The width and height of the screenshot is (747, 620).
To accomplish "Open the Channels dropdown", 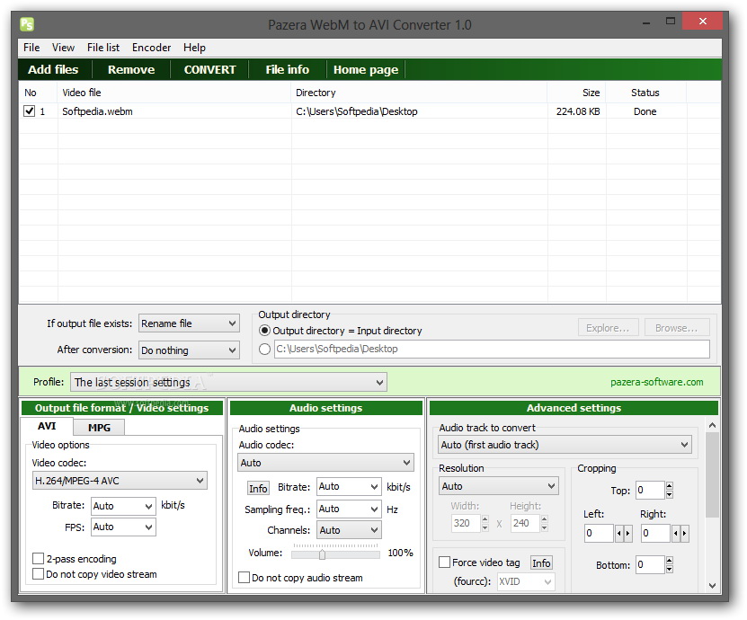I will (x=349, y=530).
